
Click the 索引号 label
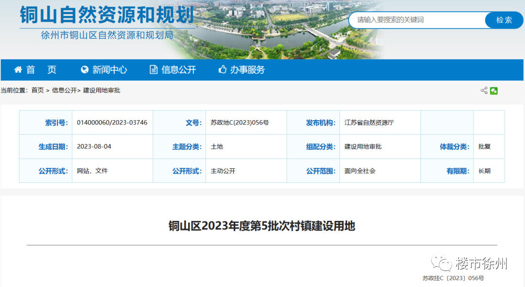[56, 123]
